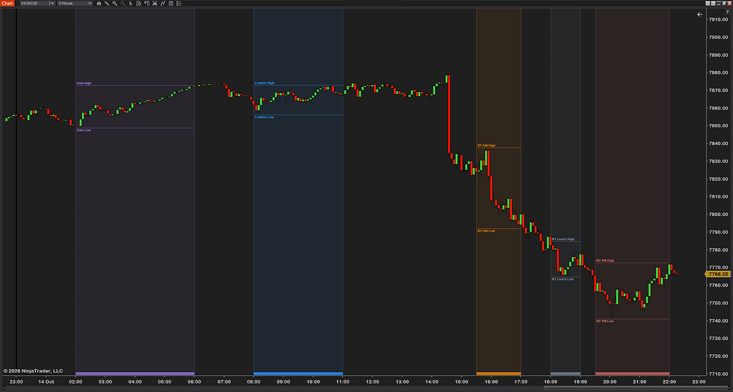Click the NY Lunch High label
This screenshot has height=392, width=733.
[563, 239]
